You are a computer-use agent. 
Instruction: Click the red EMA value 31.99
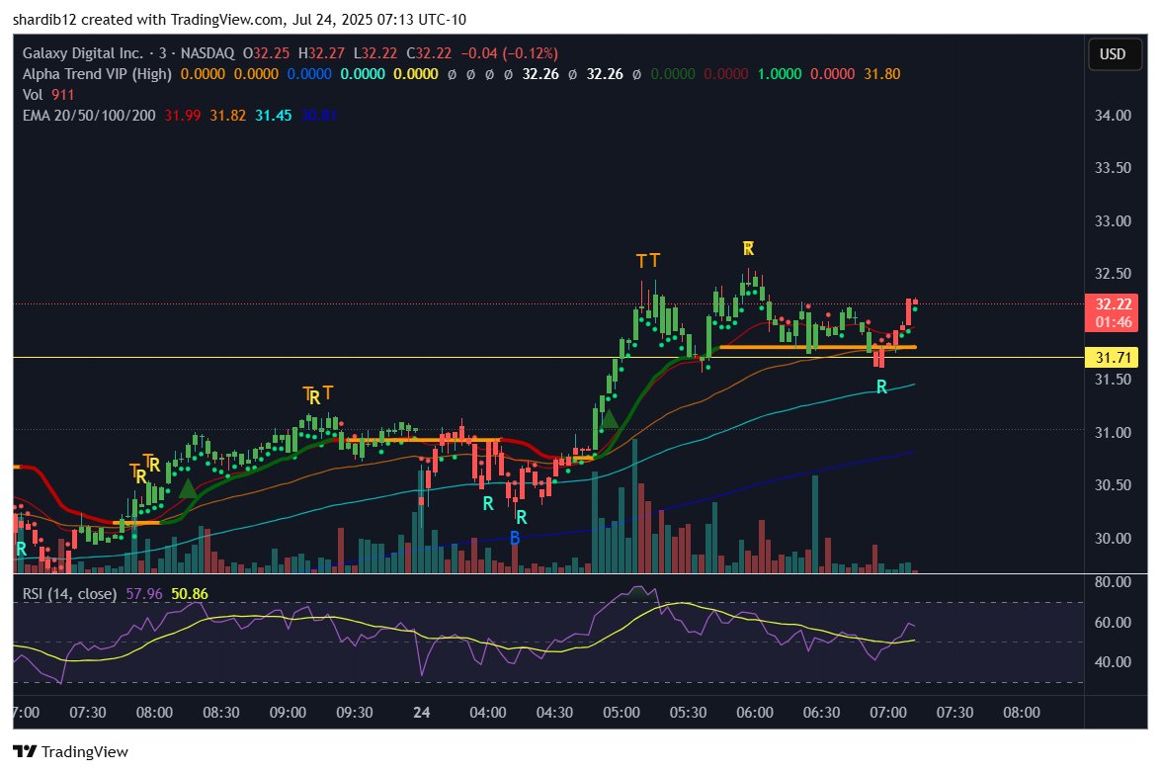click(x=182, y=116)
